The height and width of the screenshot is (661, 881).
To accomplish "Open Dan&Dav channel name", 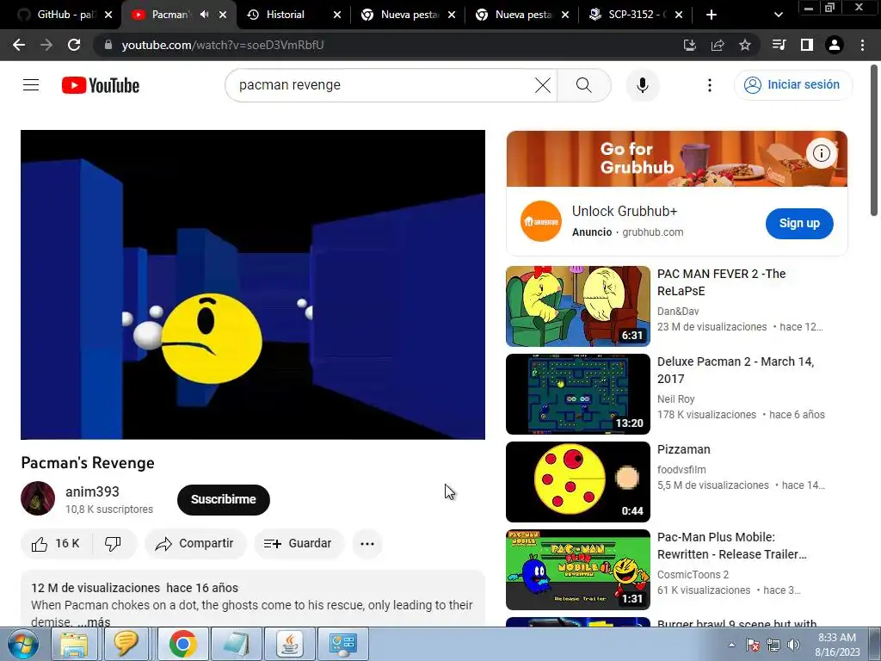I will (678, 311).
